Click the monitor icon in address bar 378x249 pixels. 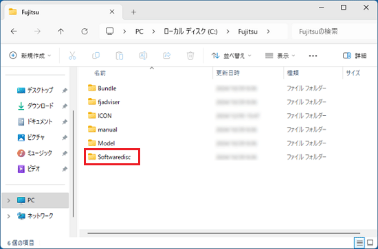(x=110, y=32)
